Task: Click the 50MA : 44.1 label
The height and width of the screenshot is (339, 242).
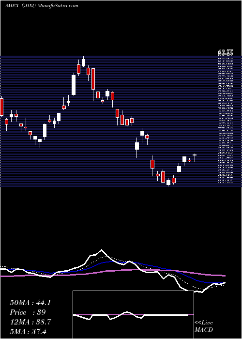Action: [30, 303]
